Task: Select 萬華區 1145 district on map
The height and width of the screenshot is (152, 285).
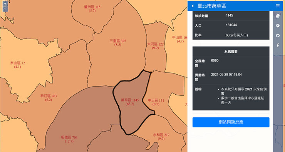Action: 130,102
